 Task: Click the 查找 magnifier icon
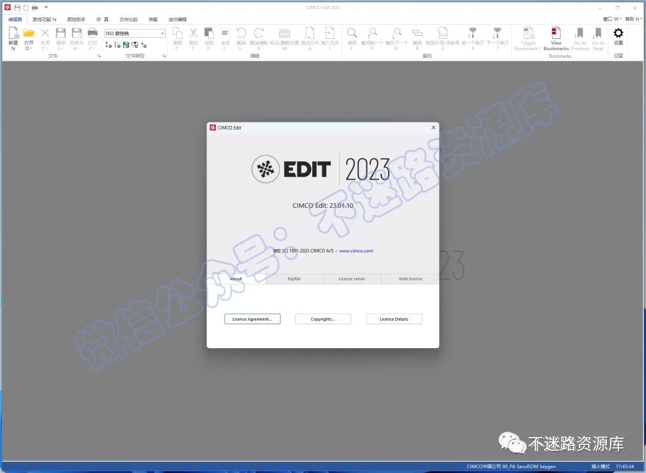[352, 33]
